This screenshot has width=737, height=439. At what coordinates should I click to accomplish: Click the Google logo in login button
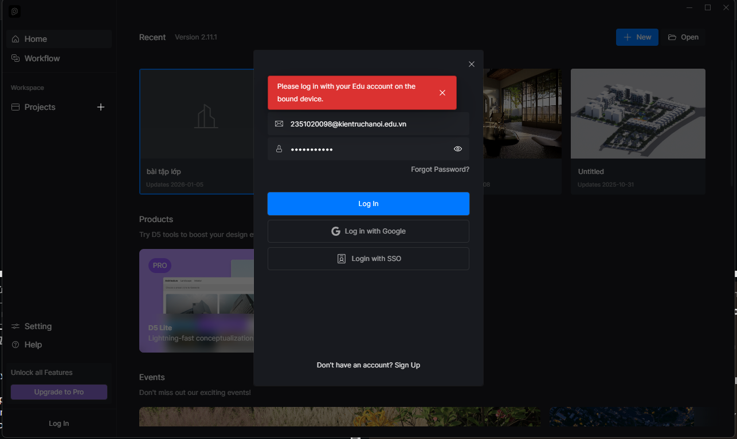coord(336,231)
